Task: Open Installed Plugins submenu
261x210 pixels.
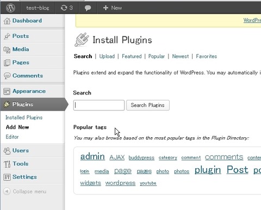Action: coord(24,118)
